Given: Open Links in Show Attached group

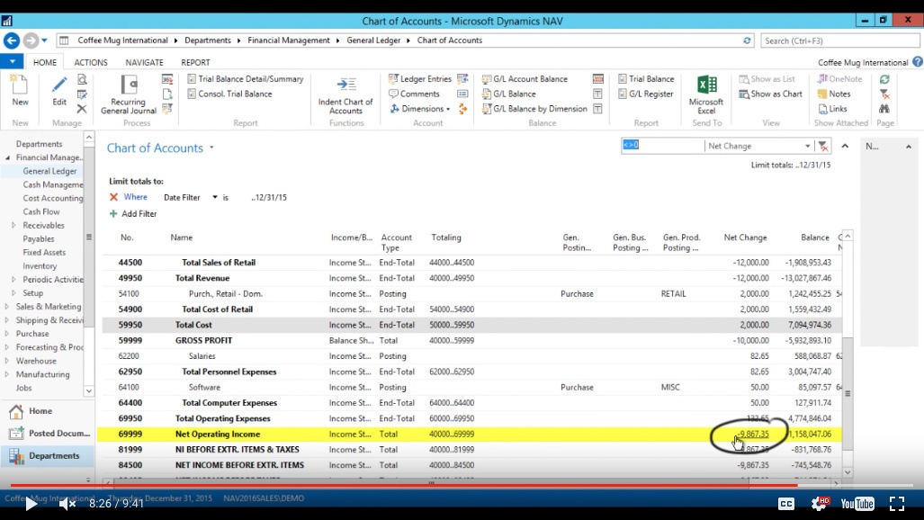Looking at the screenshot, I should click(x=832, y=109).
